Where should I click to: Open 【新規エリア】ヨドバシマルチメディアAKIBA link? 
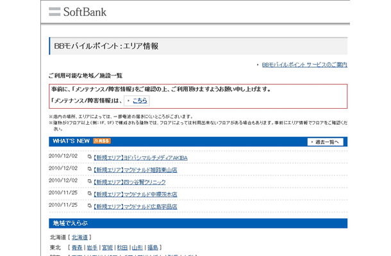pos(140,157)
